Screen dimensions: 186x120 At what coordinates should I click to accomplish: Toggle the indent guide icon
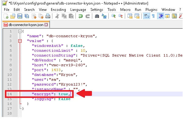tap(160, 16)
